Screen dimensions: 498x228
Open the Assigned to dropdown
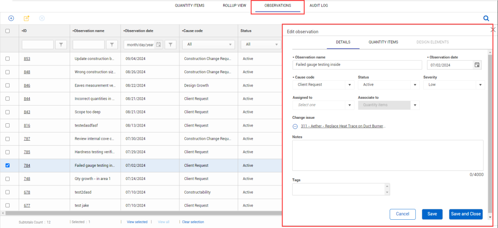349,105
